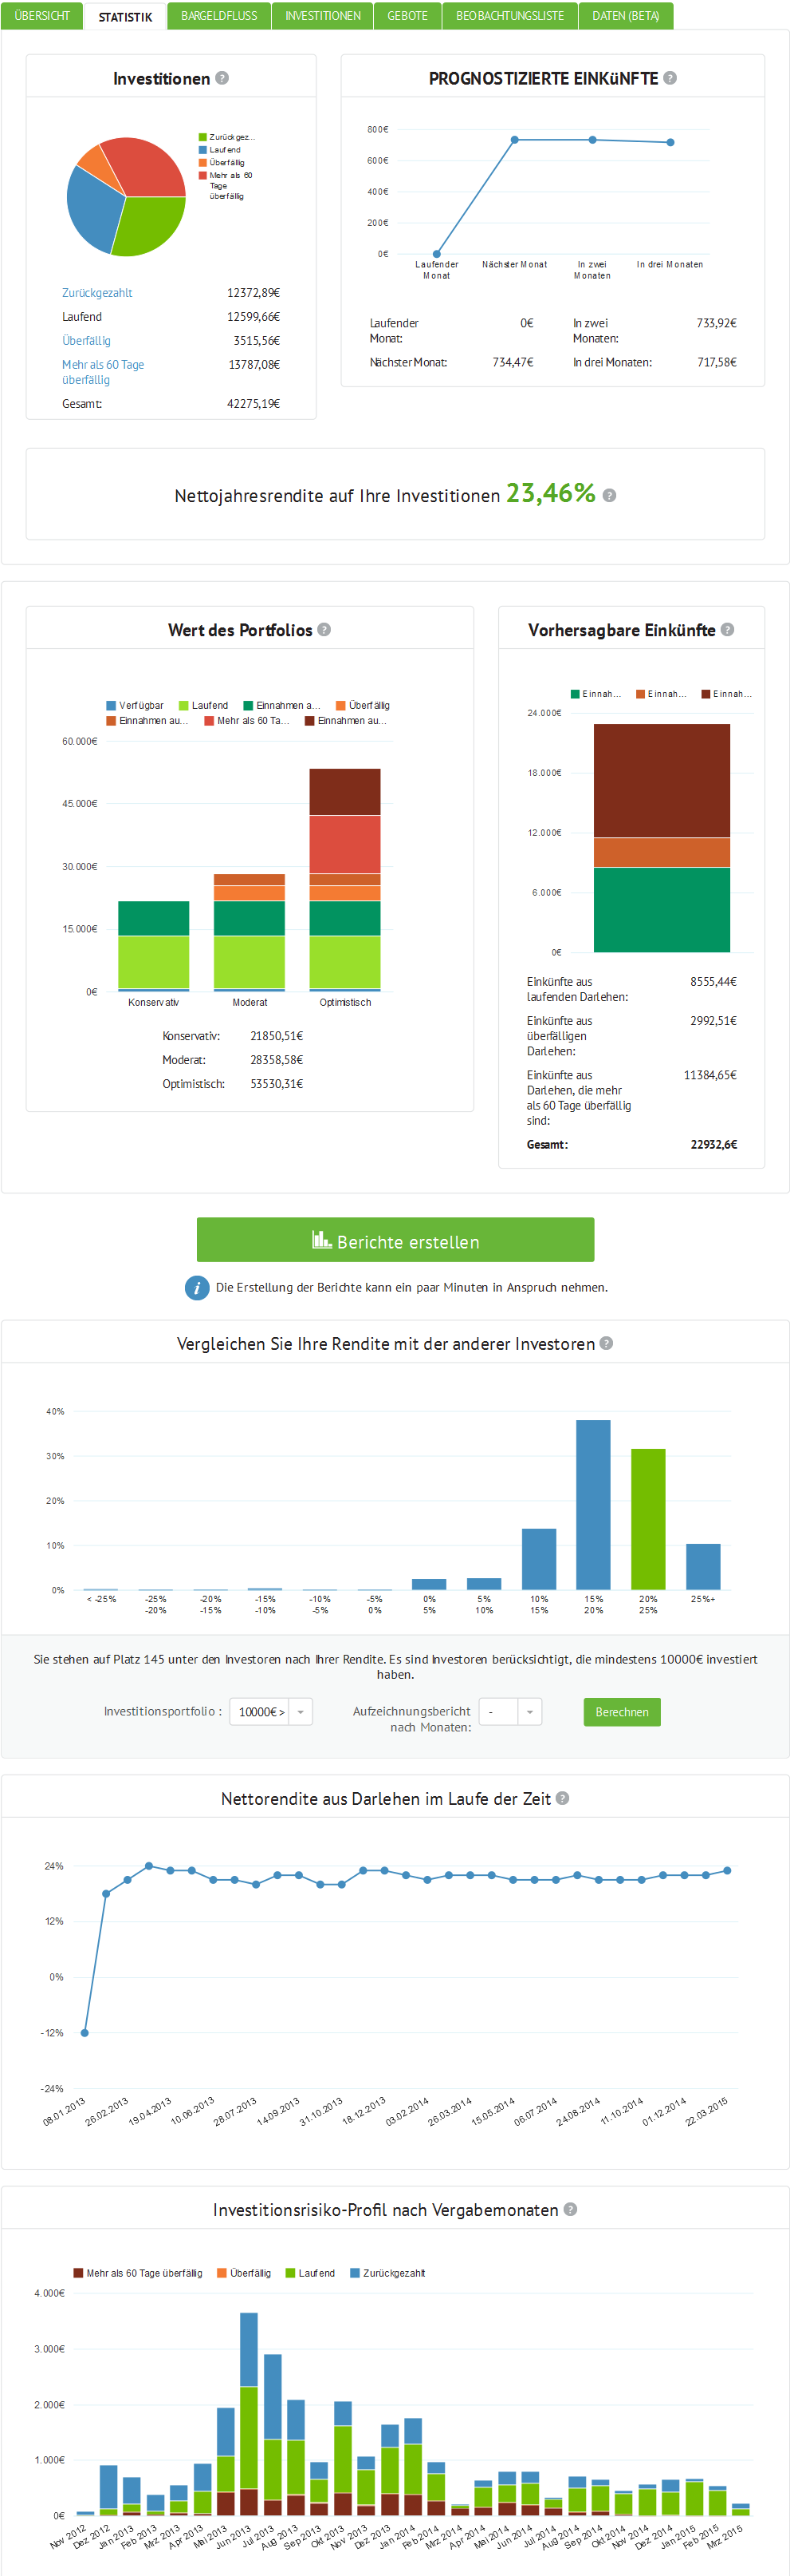Image resolution: width=790 pixels, height=2576 pixels.
Task: Click help icon next to Vorhersagbare Einkünfte
Action: point(727,630)
